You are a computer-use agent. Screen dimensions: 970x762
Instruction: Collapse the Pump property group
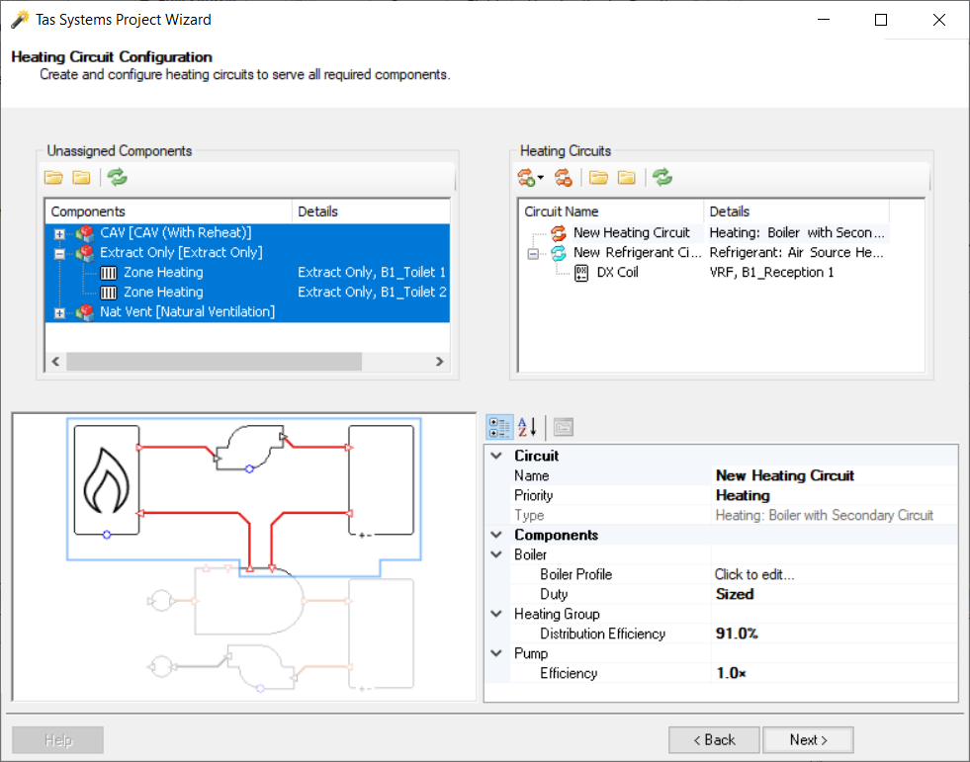(496, 653)
